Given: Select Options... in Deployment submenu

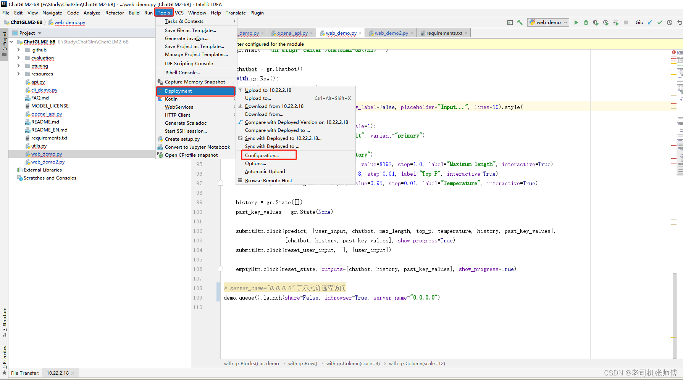Looking at the screenshot, I should (x=255, y=164).
